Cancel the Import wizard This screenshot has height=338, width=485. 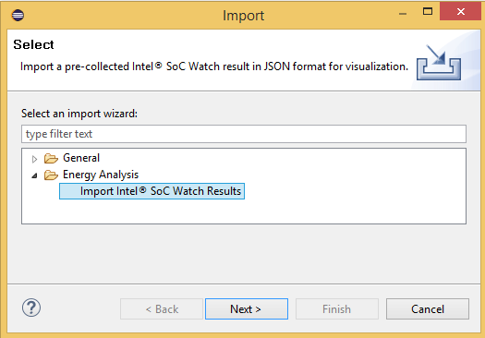pos(428,309)
